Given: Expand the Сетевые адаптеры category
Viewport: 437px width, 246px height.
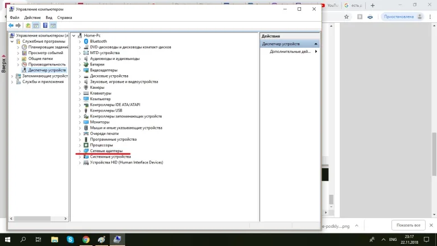Looking at the screenshot, I should click(x=80, y=151).
